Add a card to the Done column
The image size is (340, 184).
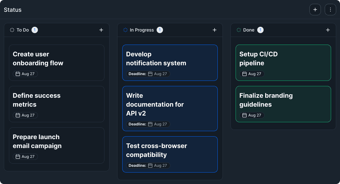(x=328, y=30)
